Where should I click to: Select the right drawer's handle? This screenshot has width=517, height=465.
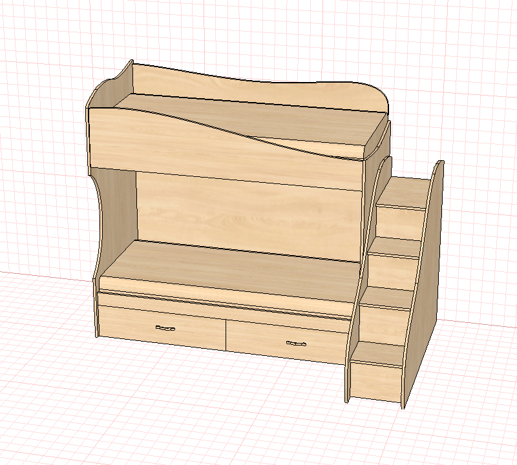pyautogui.click(x=296, y=344)
